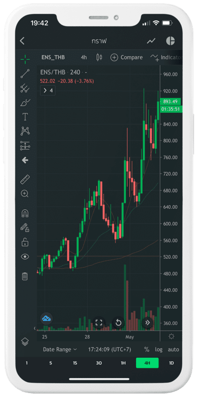The width and height of the screenshot is (198, 398).
Task: Open the 4h interval dropdown in toolbar
Action: (x=84, y=57)
